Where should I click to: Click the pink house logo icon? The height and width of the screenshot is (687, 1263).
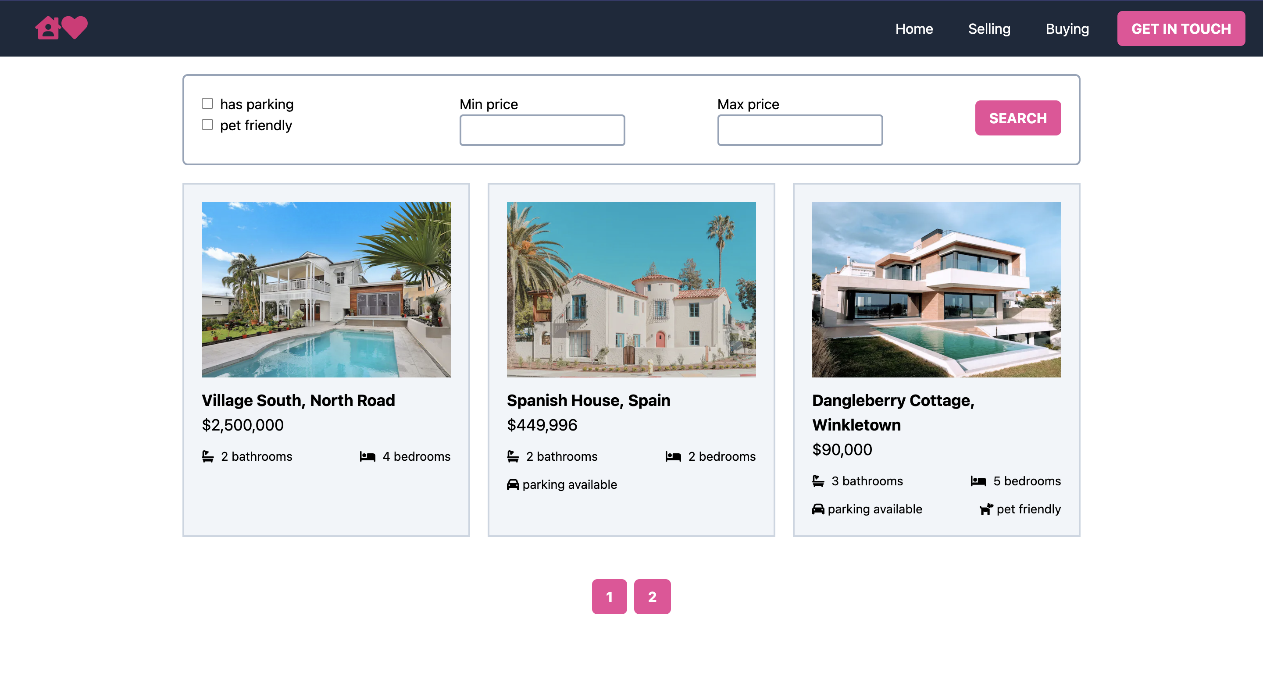pyautogui.click(x=48, y=28)
